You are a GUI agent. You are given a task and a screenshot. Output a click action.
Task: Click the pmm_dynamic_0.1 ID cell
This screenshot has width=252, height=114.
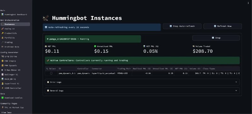[67, 73]
